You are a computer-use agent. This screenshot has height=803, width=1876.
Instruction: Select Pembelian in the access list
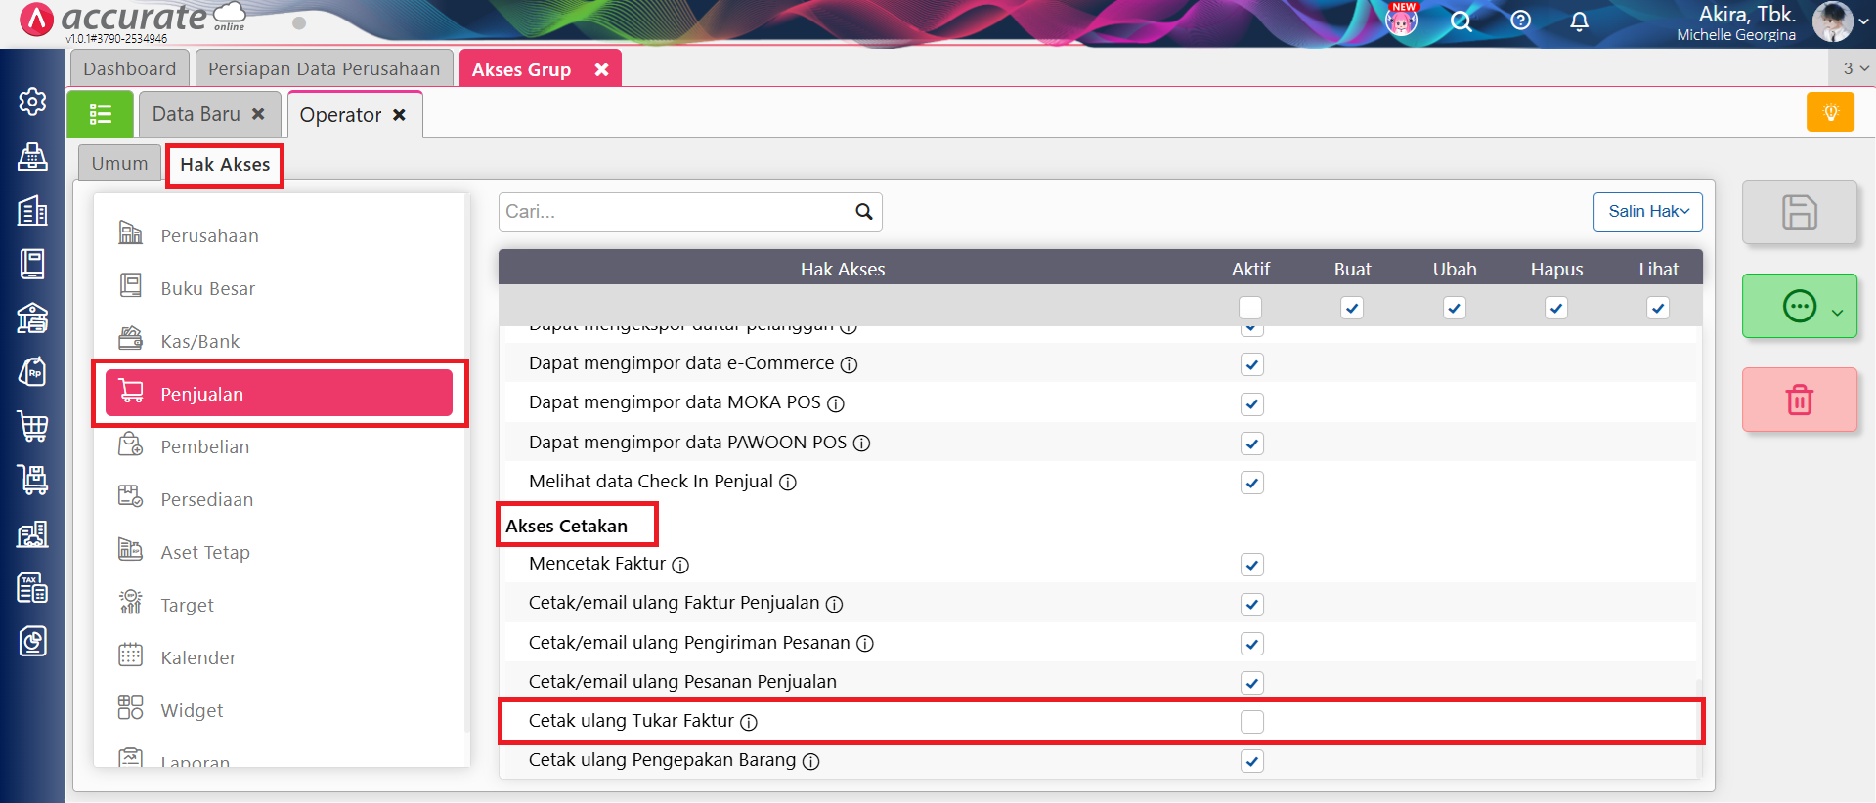(204, 446)
